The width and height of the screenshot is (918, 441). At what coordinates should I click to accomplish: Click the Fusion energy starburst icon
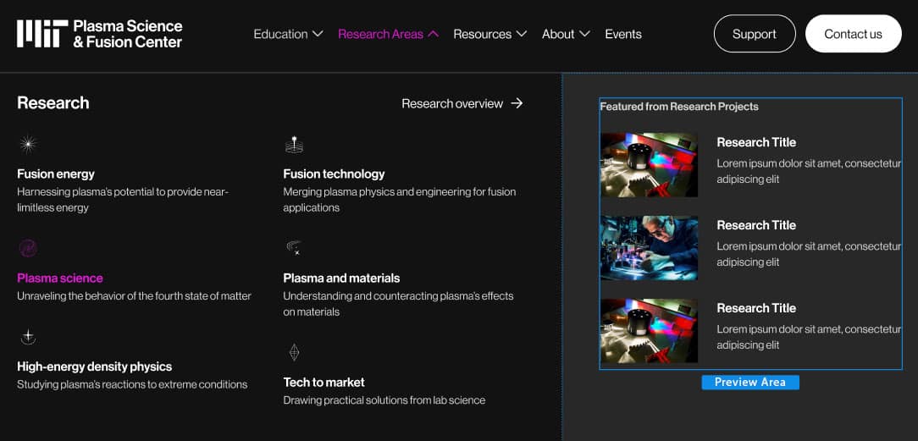(x=28, y=145)
